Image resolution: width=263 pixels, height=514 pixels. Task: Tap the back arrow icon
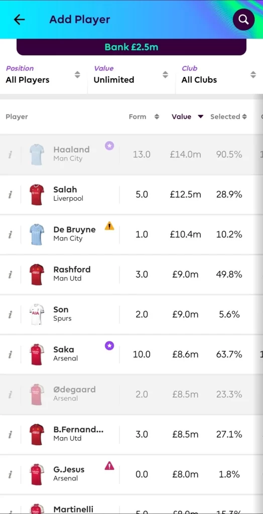[x=20, y=20]
